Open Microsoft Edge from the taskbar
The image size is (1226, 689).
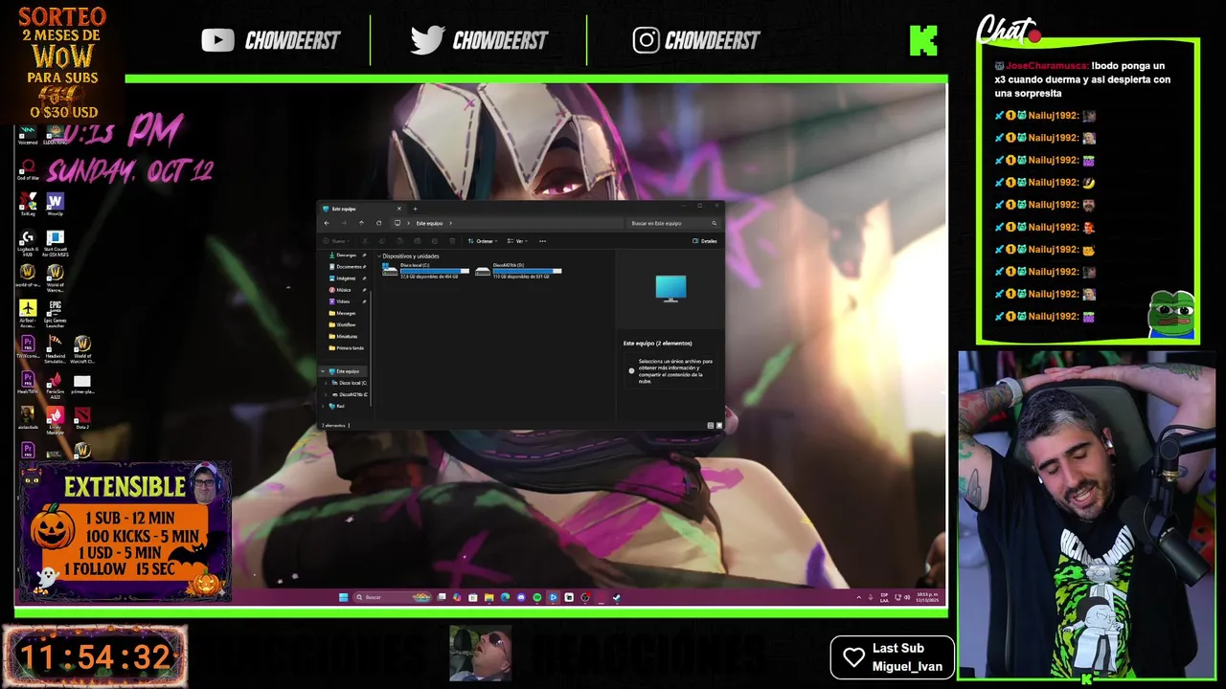(505, 597)
